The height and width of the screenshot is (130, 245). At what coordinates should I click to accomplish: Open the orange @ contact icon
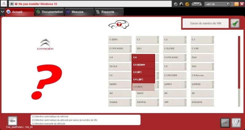point(187,4)
